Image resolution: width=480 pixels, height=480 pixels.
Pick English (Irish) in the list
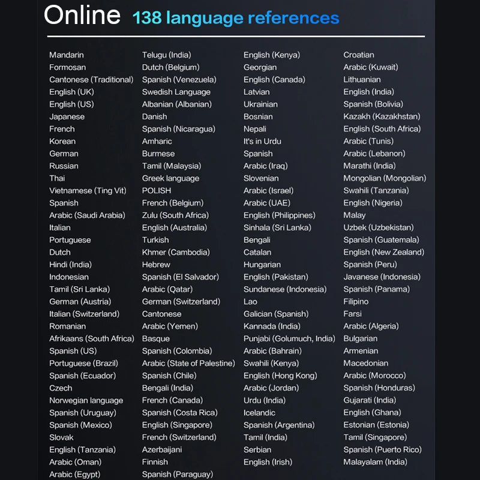[268, 462]
